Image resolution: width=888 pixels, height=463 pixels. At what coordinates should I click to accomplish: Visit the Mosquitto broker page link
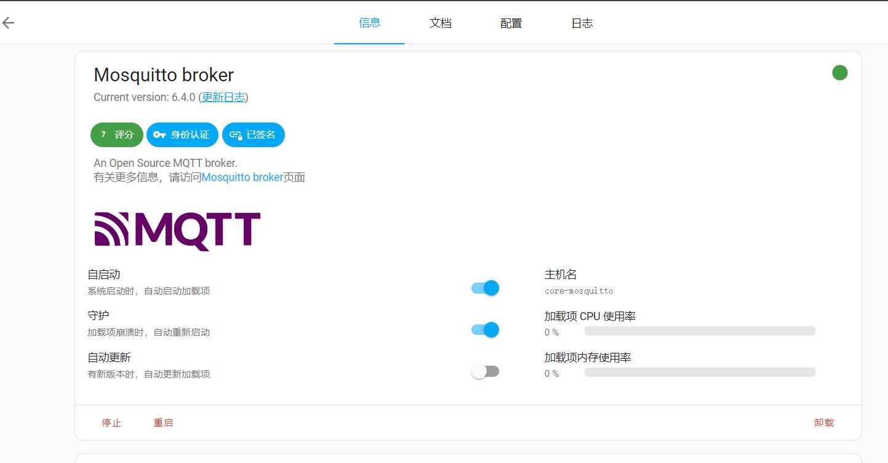tap(242, 177)
